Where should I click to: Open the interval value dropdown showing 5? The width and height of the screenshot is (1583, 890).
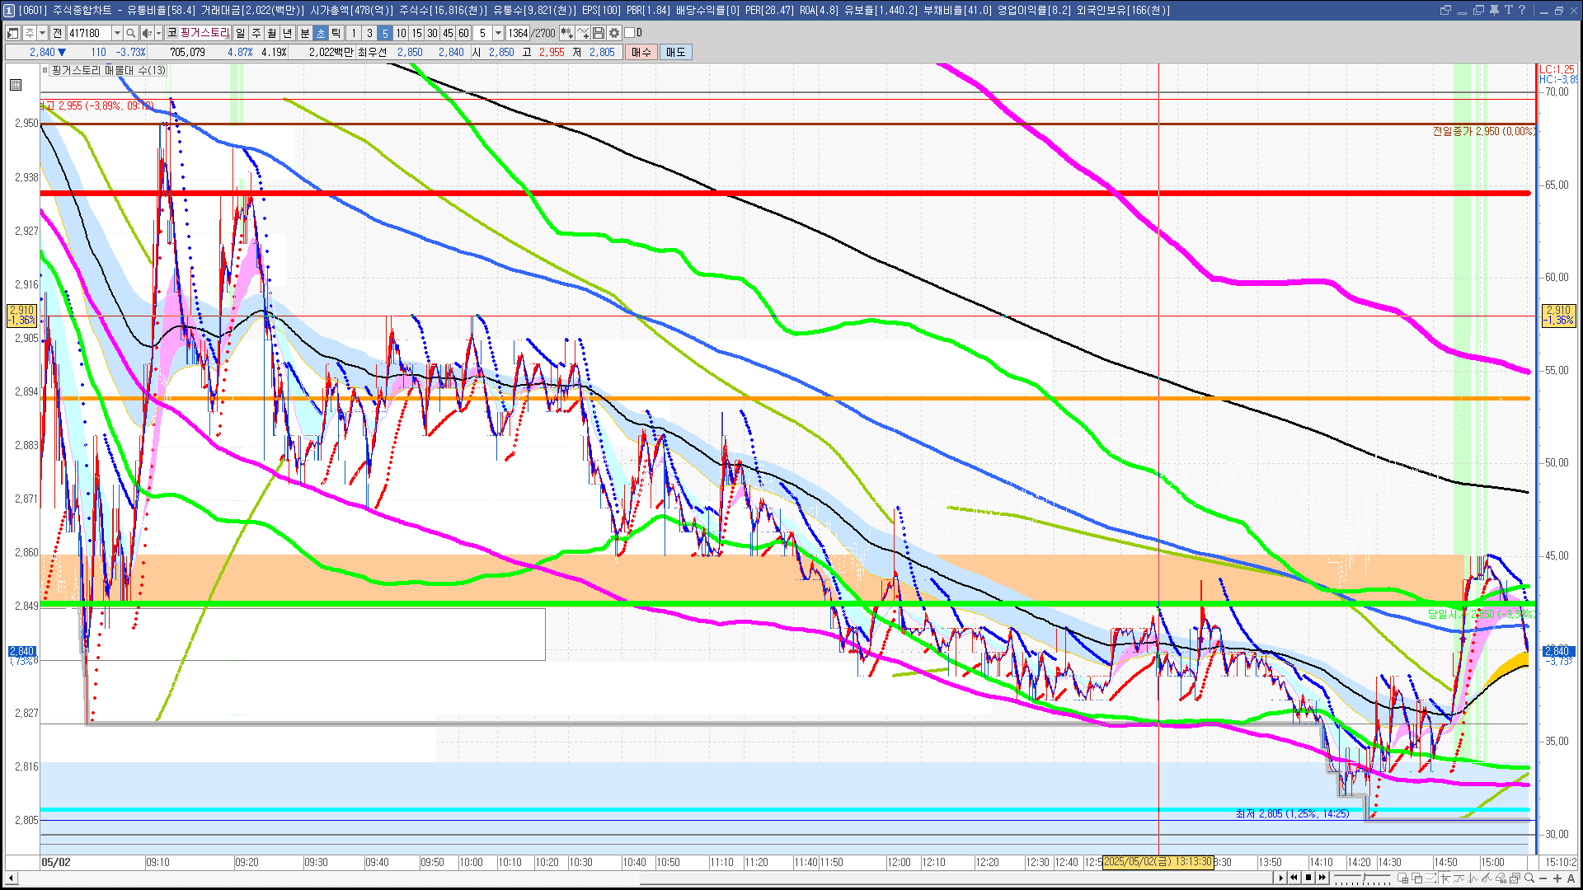pos(498,33)
